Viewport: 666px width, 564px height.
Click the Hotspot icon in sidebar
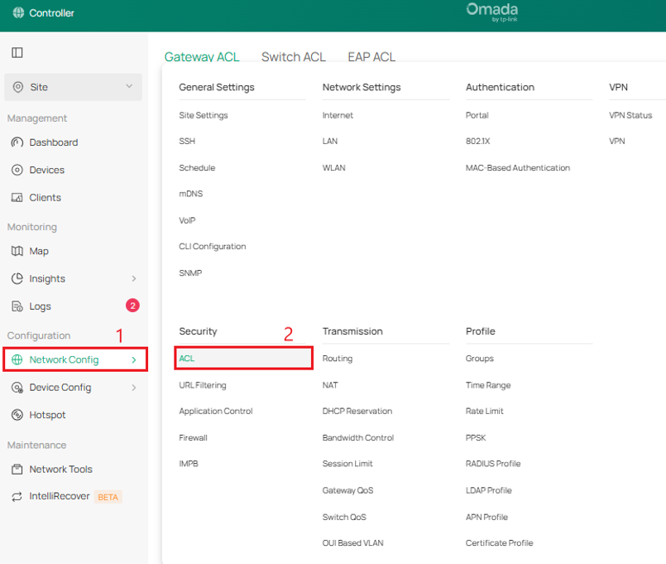pyautogui.click(x=17, y=415)
